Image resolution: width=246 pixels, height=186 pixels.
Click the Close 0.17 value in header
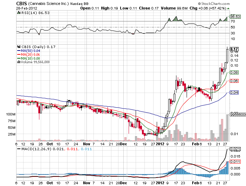149,8
